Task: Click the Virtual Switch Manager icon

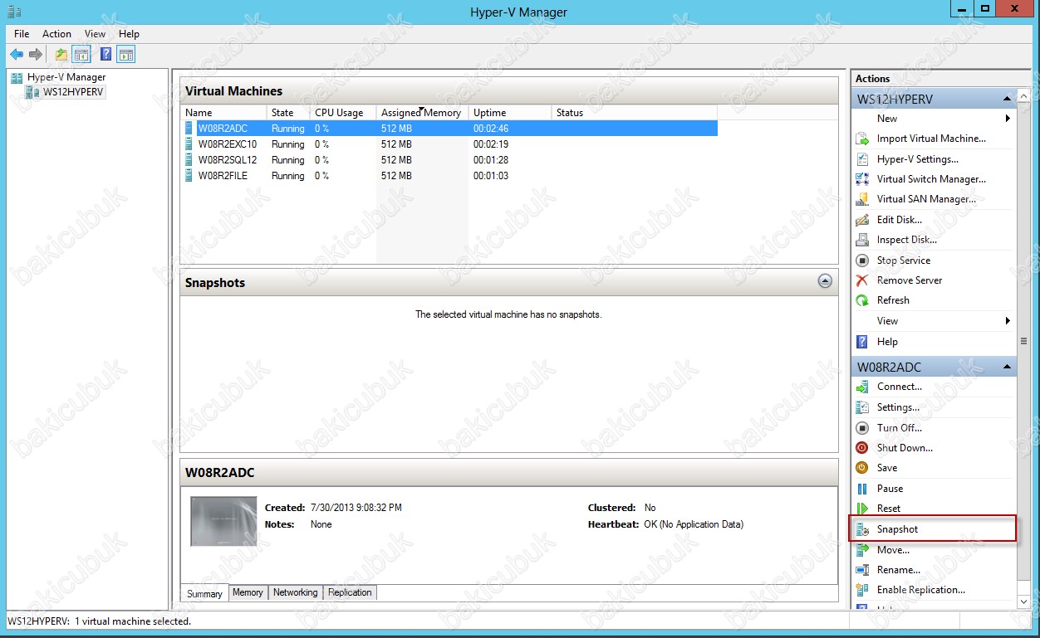Action: [x=862, y=179]
